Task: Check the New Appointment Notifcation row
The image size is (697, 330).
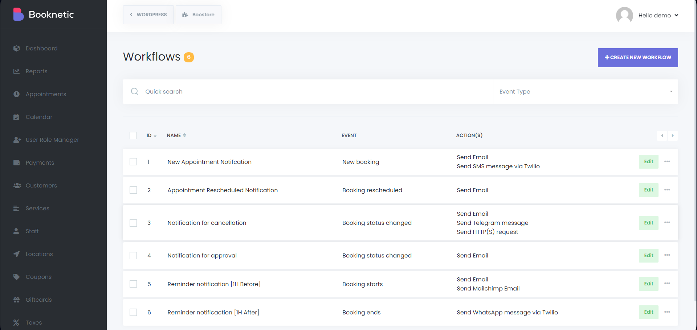Action: tap(133, 162)
